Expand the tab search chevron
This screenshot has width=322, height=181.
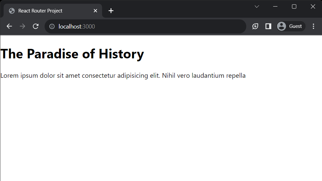click(x=257, y=7)
